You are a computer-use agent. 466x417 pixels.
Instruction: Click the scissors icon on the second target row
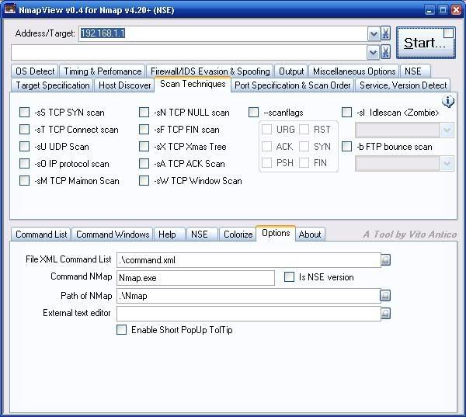(385, 52)
